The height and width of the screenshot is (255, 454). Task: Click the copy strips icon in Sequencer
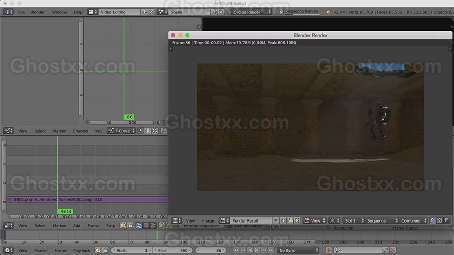[162, 225]
